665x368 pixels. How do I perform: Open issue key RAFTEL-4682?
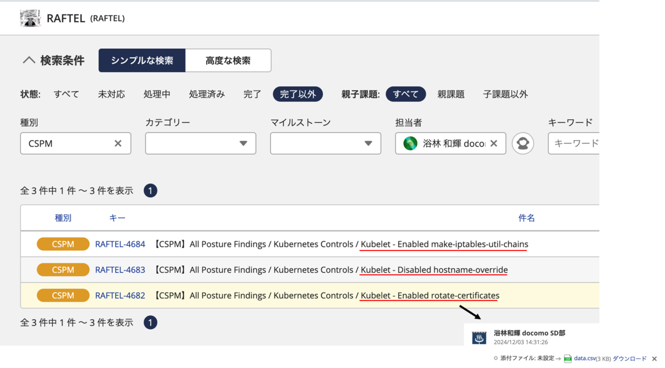(x=120, y=295)
